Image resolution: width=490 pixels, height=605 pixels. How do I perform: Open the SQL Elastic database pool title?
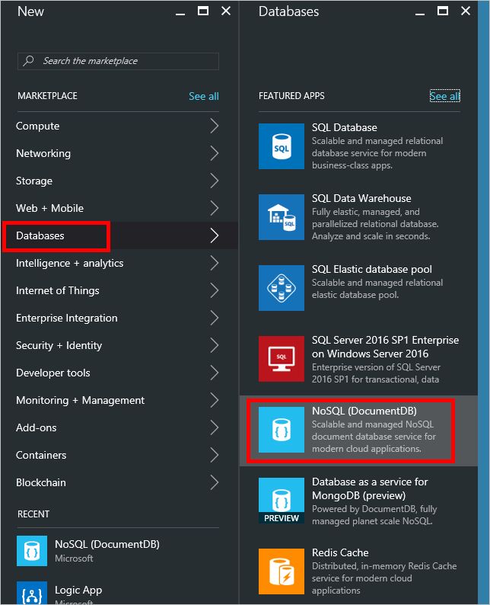[x=372, y=269]
